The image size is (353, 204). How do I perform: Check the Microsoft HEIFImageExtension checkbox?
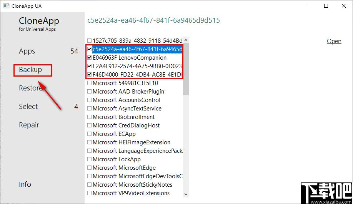[89, 142]
